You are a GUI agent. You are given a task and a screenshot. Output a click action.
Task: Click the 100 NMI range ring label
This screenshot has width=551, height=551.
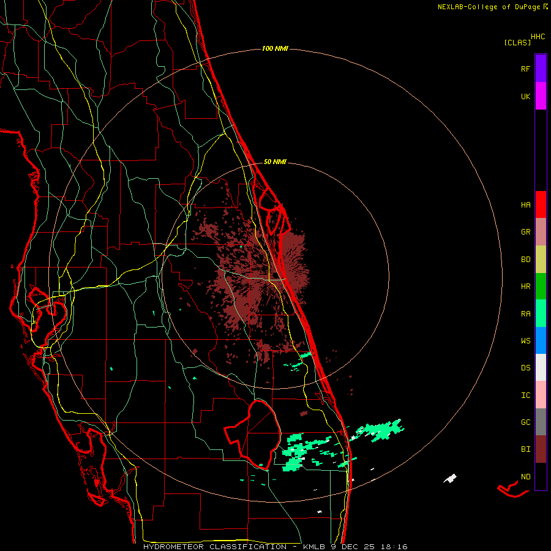point(275,48)
